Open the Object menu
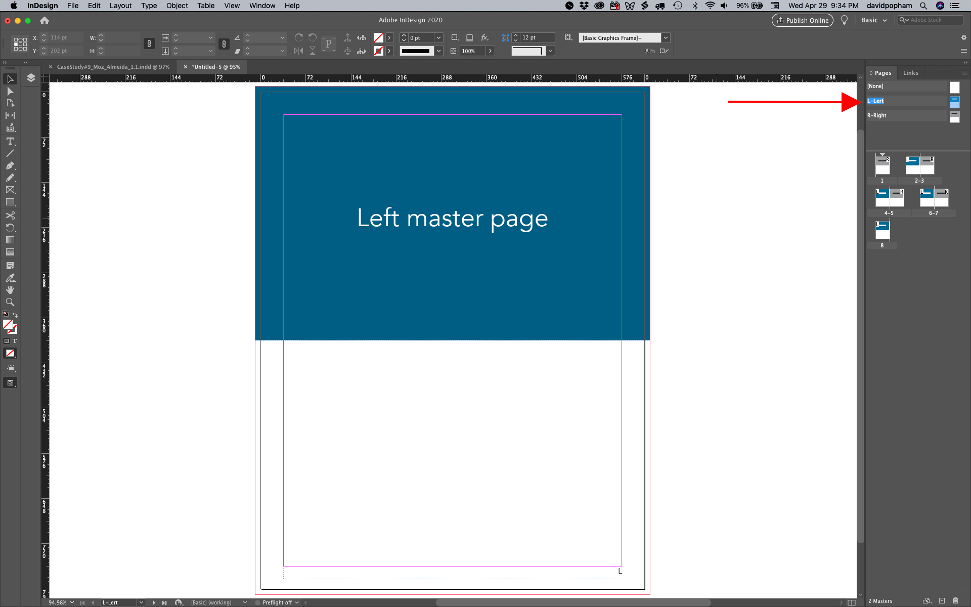971x607 pixels. pos(177,6)
